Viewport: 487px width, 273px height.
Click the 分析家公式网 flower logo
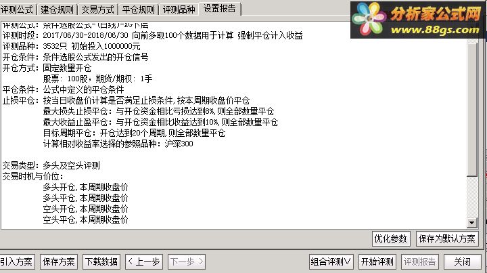[369, 19]
